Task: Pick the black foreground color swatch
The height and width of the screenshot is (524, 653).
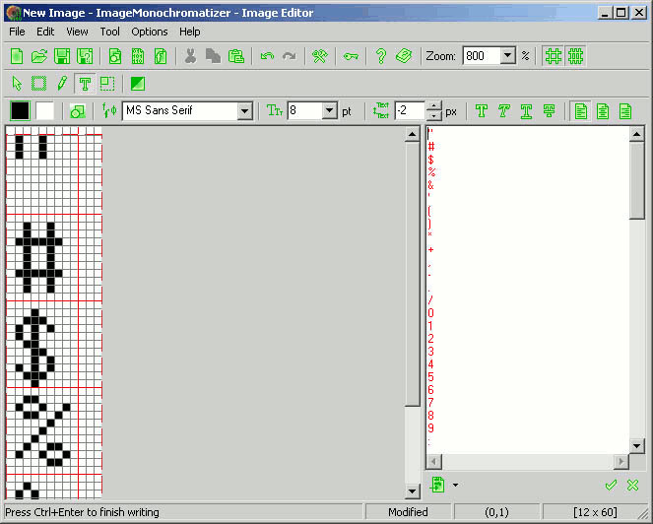Action: click(20, 111)
